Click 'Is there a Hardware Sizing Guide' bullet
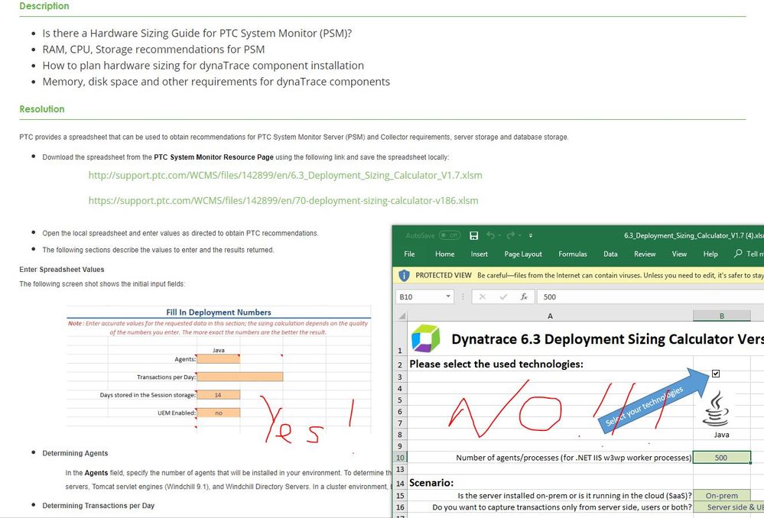This screenshot has width=764, height=518. coord(197,33)
